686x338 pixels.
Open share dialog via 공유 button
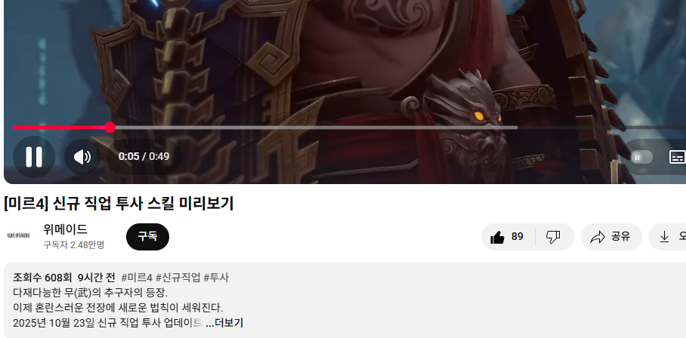611,237
